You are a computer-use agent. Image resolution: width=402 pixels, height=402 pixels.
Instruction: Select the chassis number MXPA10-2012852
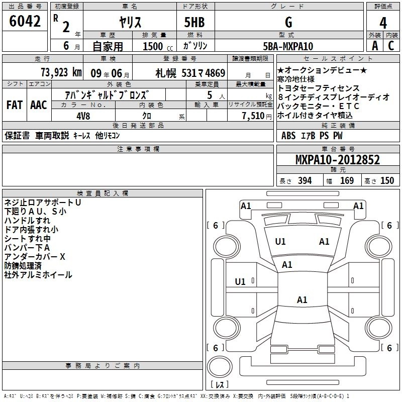pos(337,160)
